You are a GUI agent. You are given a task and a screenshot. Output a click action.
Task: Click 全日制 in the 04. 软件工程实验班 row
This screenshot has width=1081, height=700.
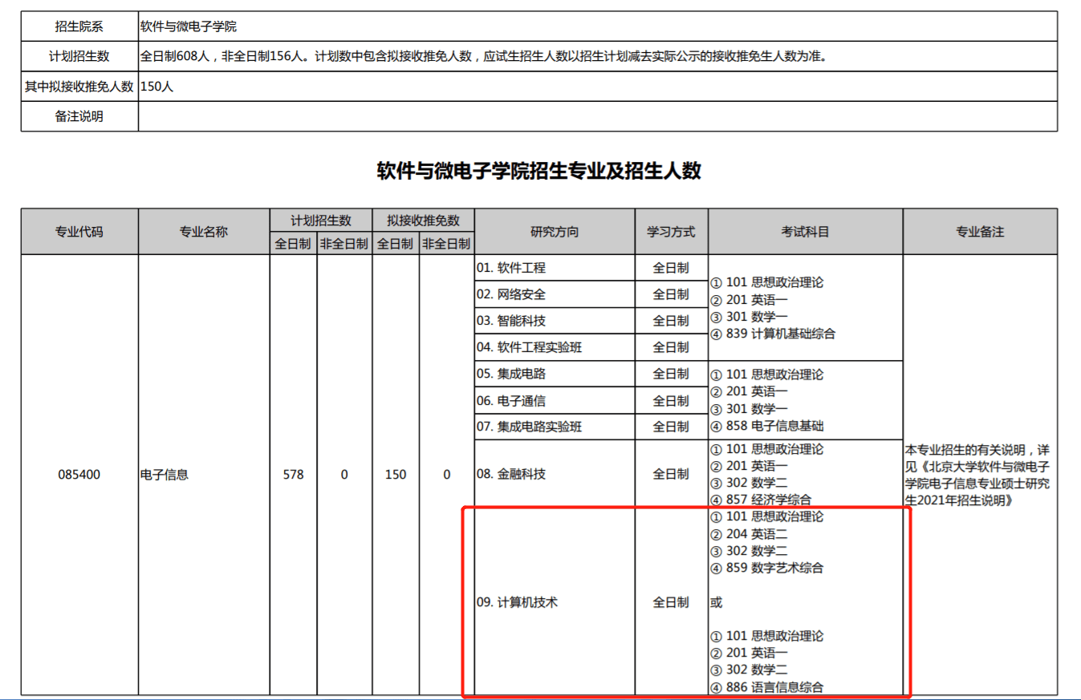coord(671,347)
